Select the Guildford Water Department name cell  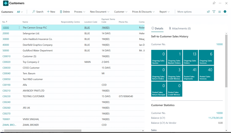[x=37, y=51]
